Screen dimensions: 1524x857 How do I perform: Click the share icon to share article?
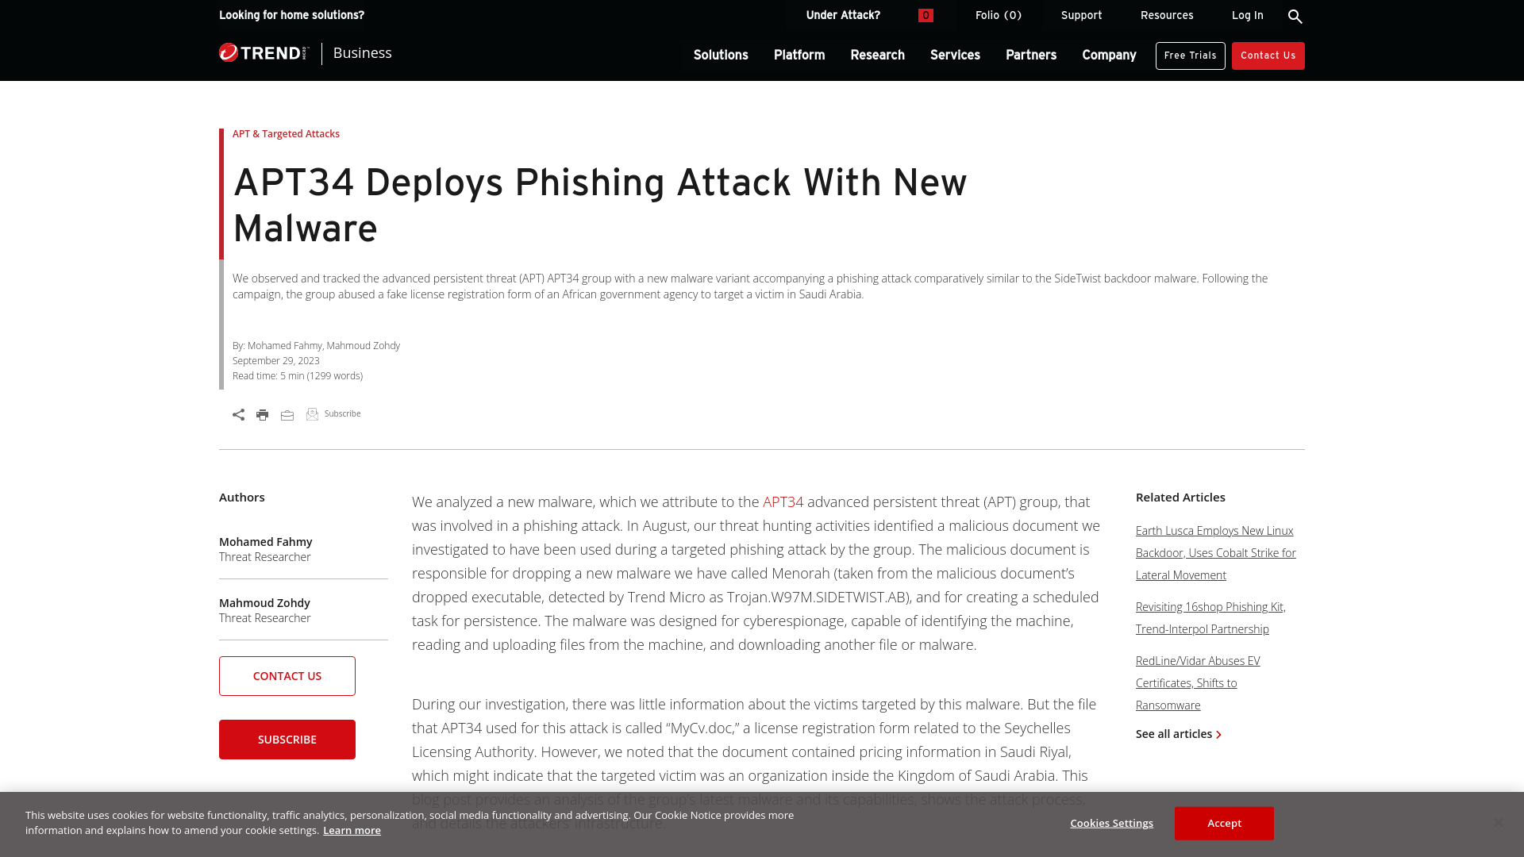click(x=237, y=413)
